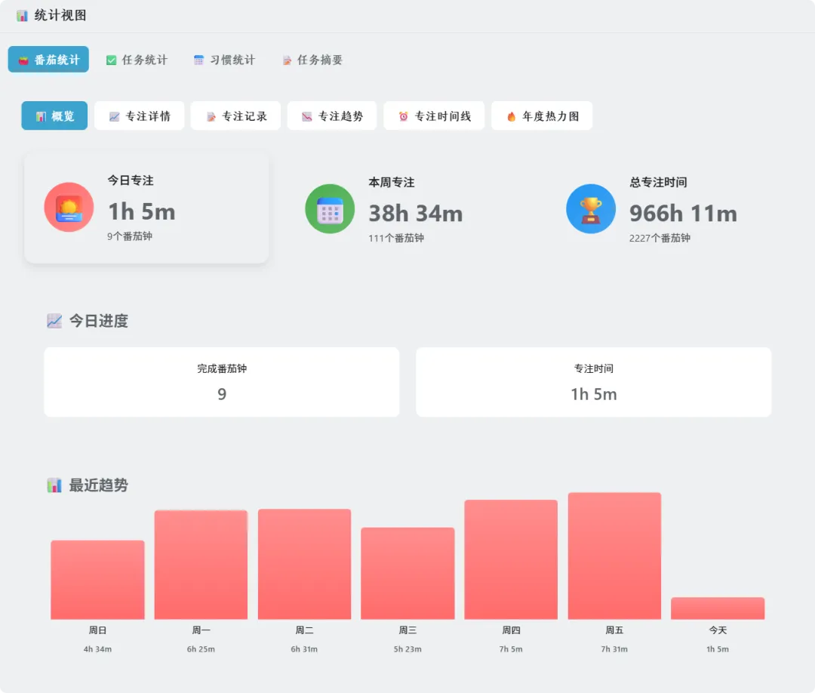Switch to the 任务统计 tab
The image size is (815, 693).
[137, 60]
